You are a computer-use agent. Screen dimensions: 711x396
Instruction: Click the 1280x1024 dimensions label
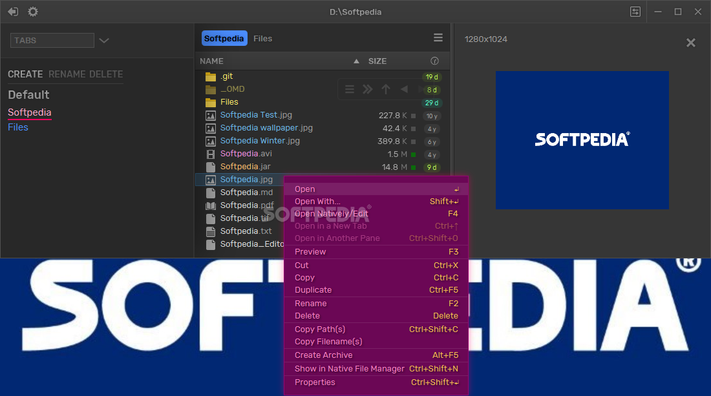pos(485,39)
